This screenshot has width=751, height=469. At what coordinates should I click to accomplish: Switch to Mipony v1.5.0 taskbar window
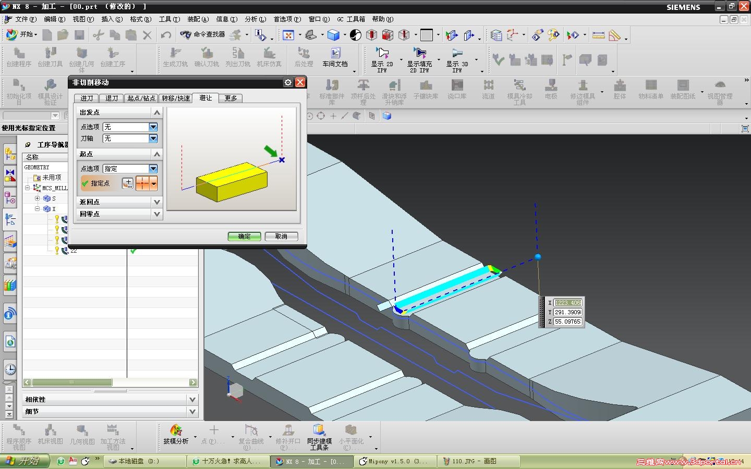[395, 461]
